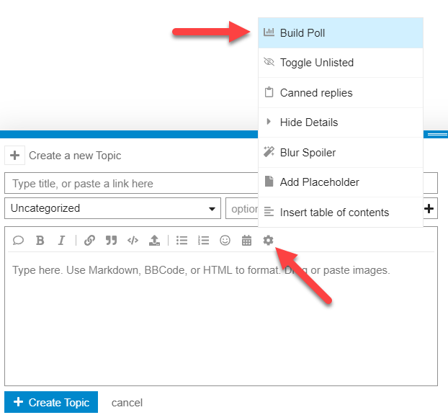Toggle the reply-as-linked-topic speech bubble icon
This screenshot has height=415, width=448.
point(19,241)
